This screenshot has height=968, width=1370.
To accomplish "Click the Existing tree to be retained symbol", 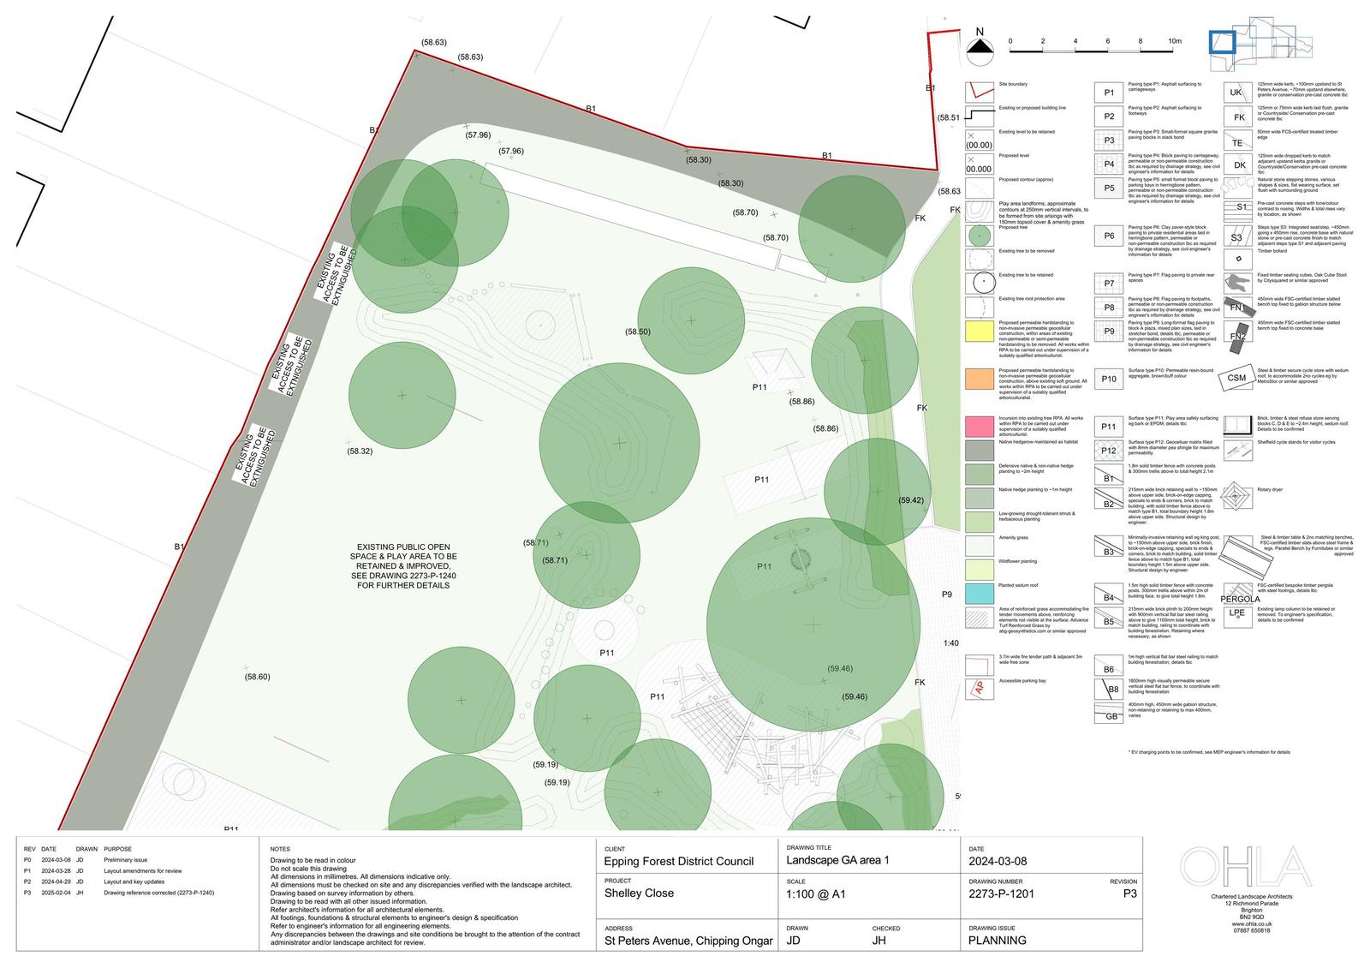I will [979, 283].
